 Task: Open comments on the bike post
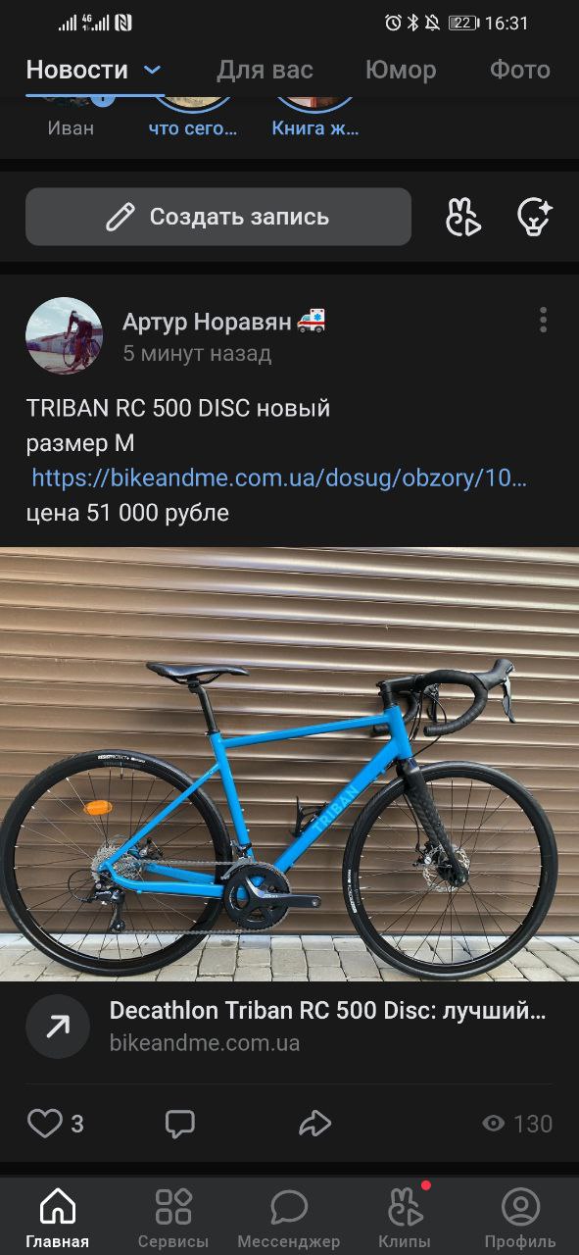tap(179, 1123)
